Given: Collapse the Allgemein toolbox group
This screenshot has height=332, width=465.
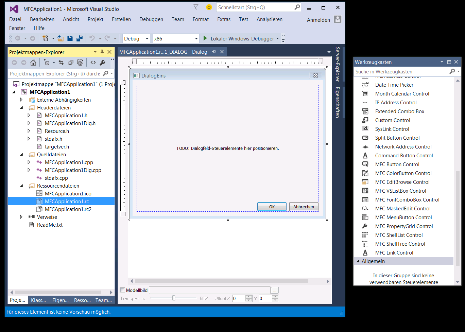Looking at the screenshot, I should click(x=358, y=261).
